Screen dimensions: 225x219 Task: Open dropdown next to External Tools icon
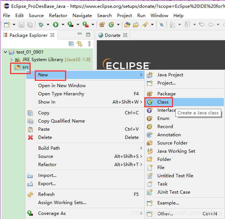[x=93, y=25]
